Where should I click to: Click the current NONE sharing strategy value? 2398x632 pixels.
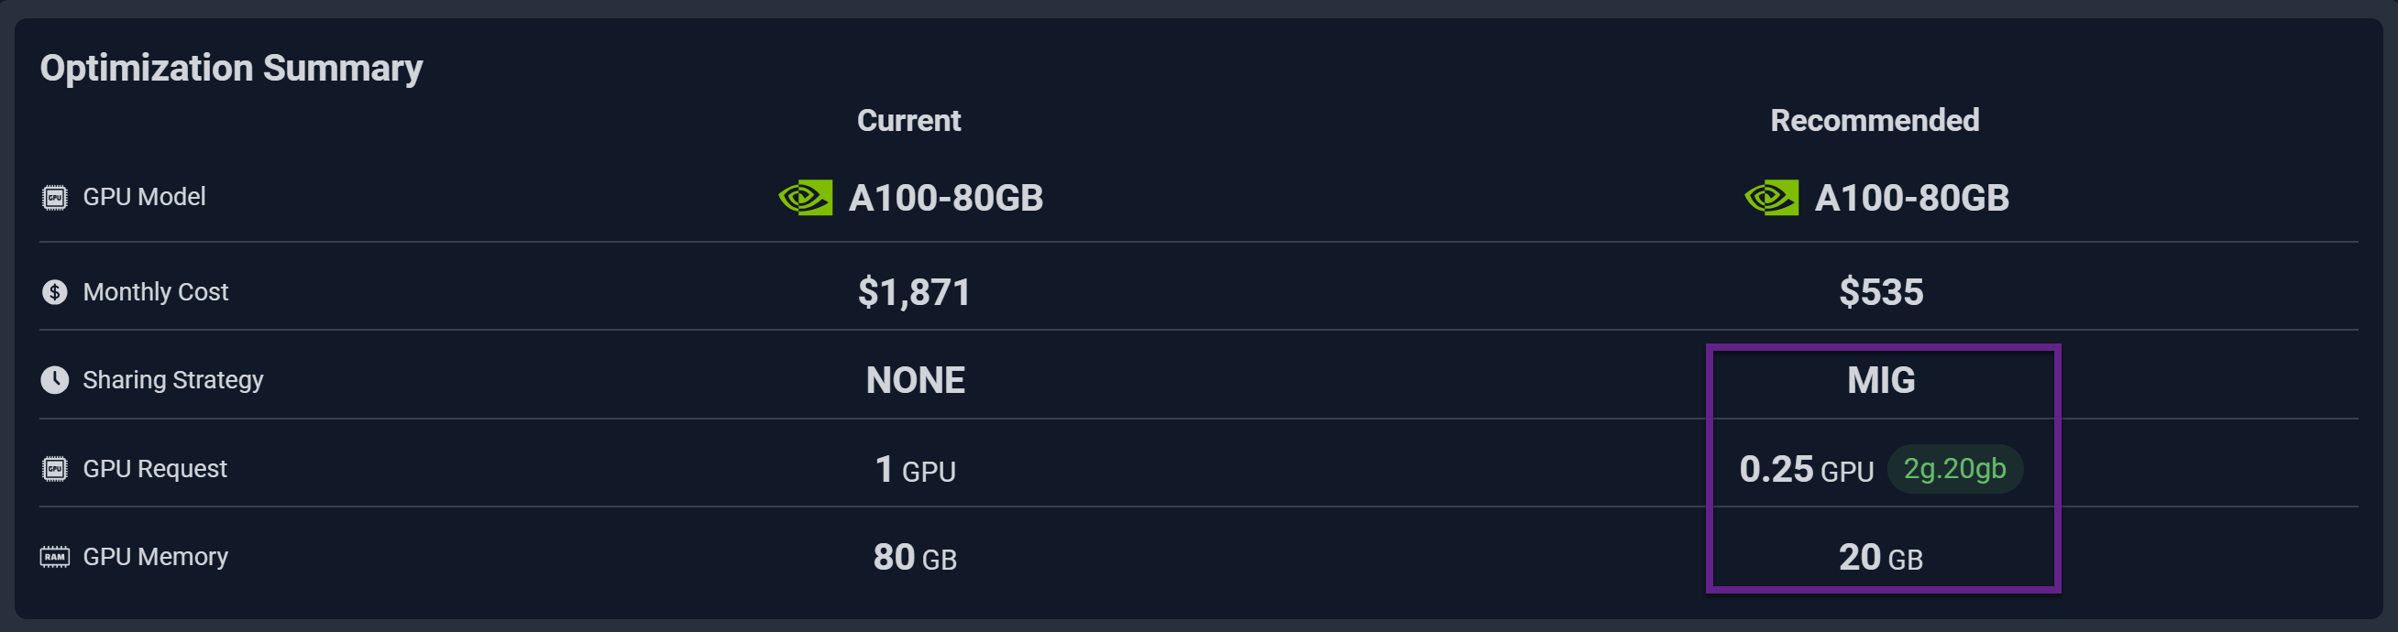pos(915,380)
